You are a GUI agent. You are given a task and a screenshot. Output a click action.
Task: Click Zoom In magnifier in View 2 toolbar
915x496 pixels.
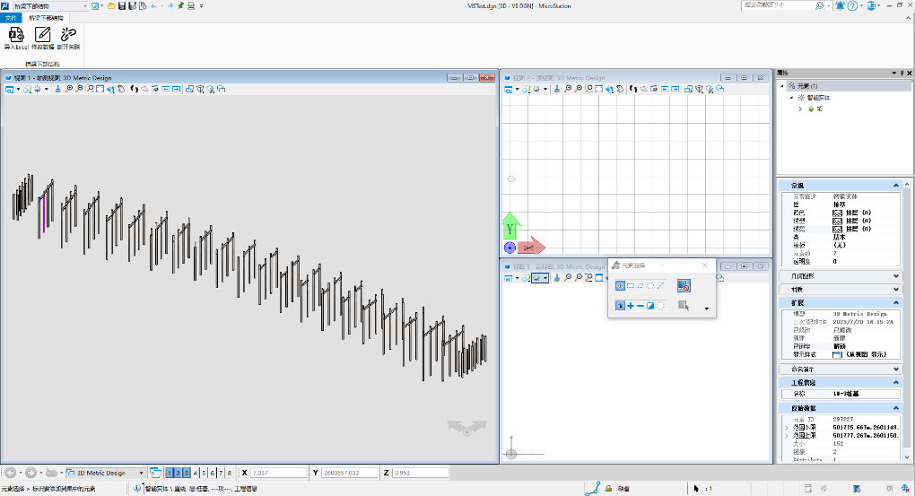pos(568,90)
